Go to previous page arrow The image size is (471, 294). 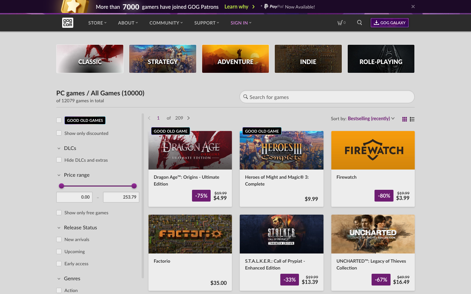point(149,118)
